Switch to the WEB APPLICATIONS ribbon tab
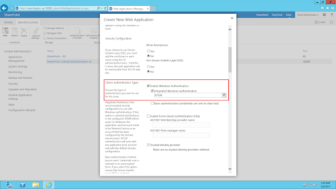Image resolution: width=336 pixels, height=189 pixels. [28, 22]
